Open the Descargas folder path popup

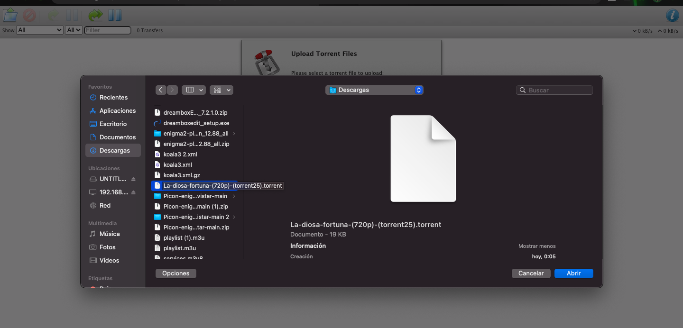click(374, 90)
